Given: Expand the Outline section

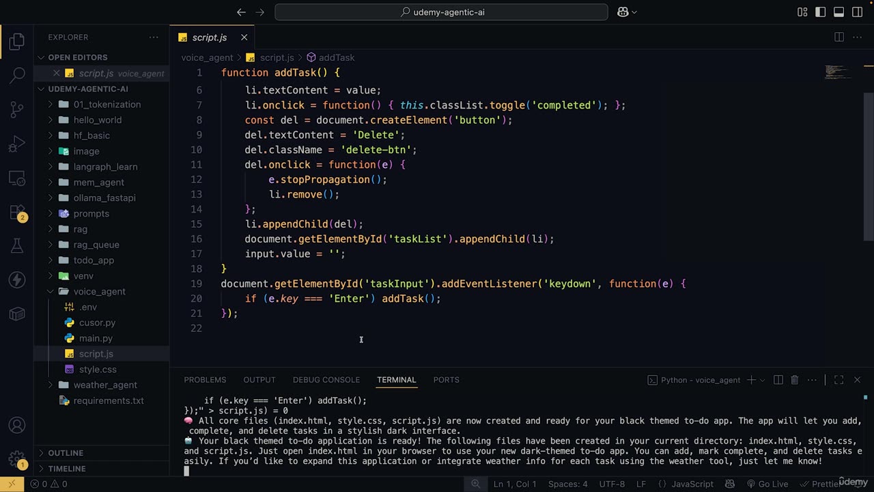Looking at the screenshot, I should (x=102, y=453).
